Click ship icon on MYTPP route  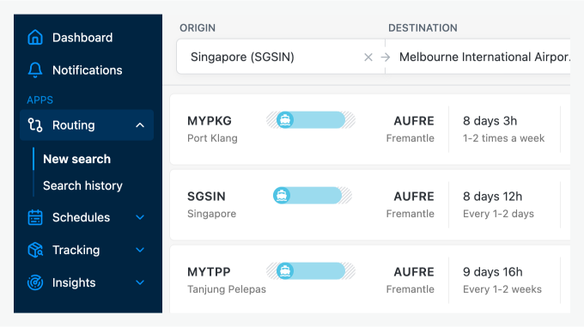285,271
